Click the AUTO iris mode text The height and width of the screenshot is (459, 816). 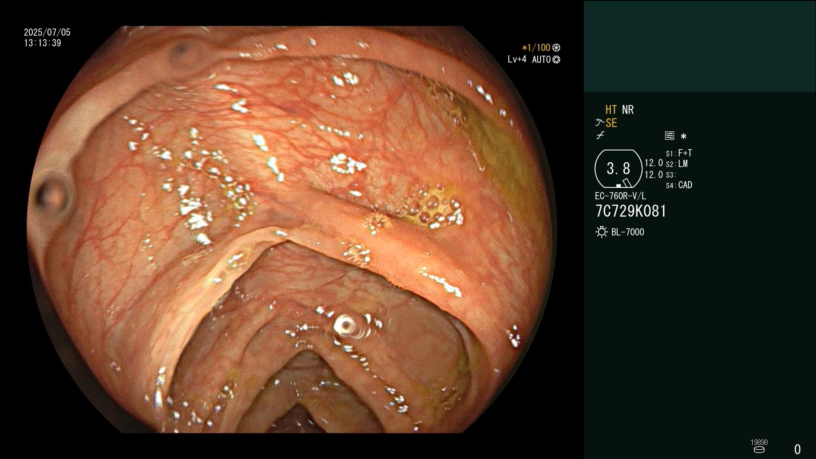click(x=541, y=59)
